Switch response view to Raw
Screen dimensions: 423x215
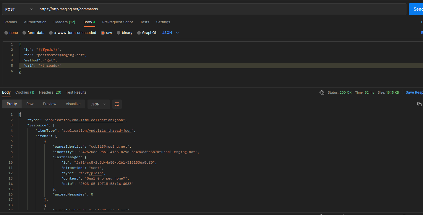click(30, 104)
